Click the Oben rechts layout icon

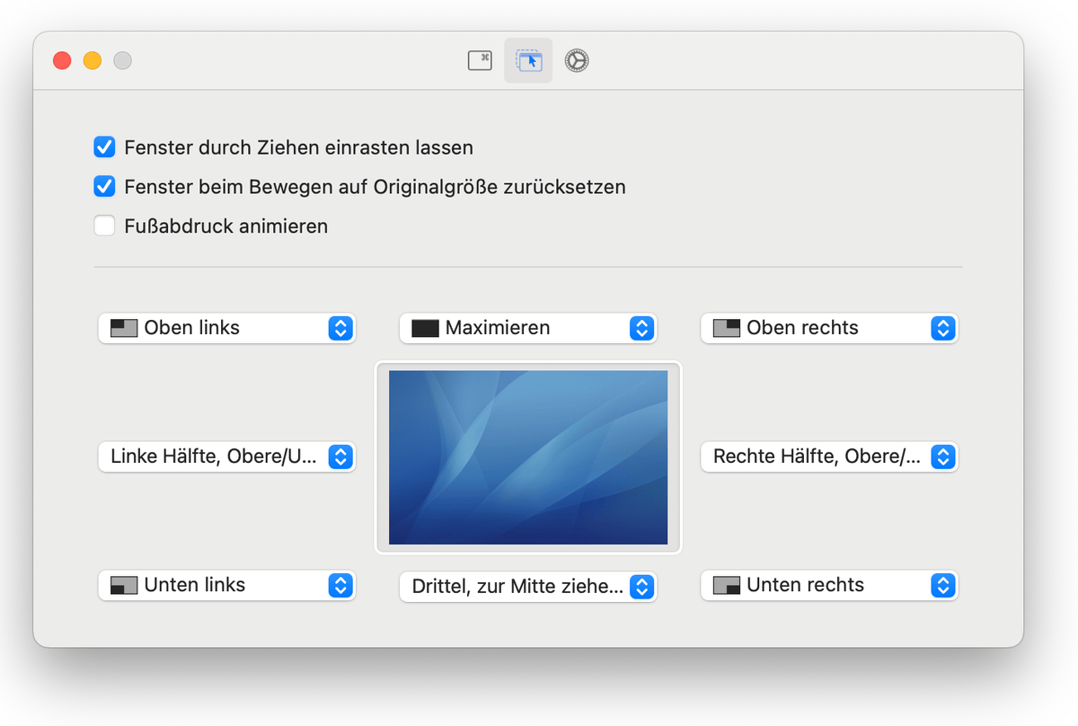click(x=726, y=328)
